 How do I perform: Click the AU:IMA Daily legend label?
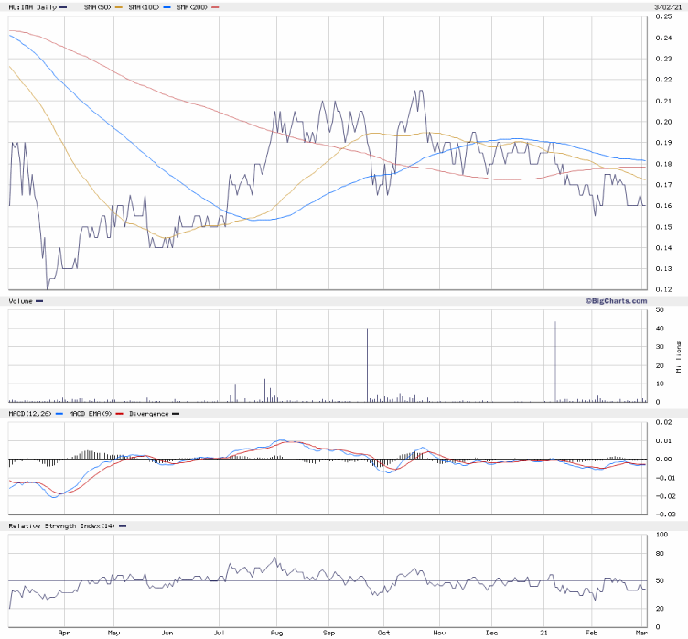coord(32,7)
